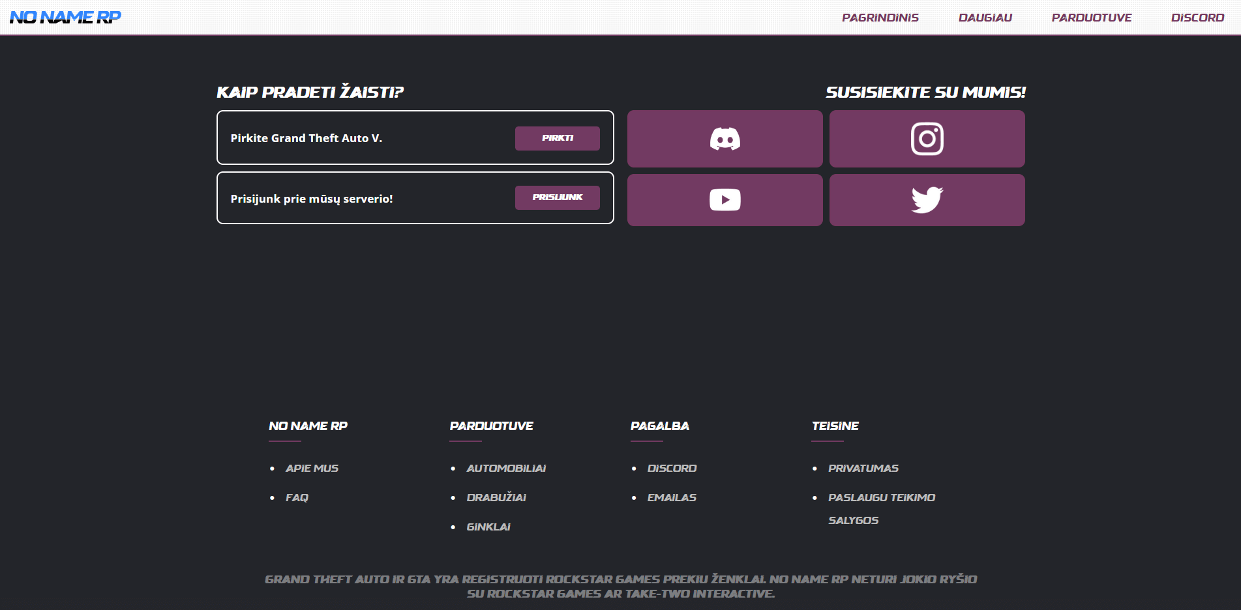Image resolution: width=1241 pixels, height=610 pixels.
Task: Open the APIE MUS footer link
Action: (312, 468)
